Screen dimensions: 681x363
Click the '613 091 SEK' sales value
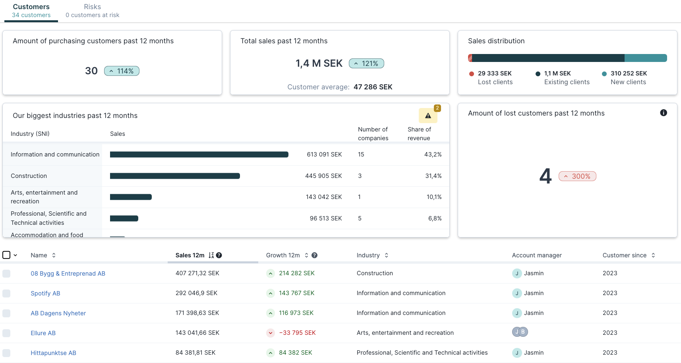[x=324, y=154]
